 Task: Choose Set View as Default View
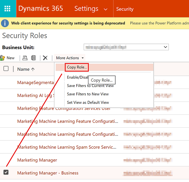click(88, 102)
